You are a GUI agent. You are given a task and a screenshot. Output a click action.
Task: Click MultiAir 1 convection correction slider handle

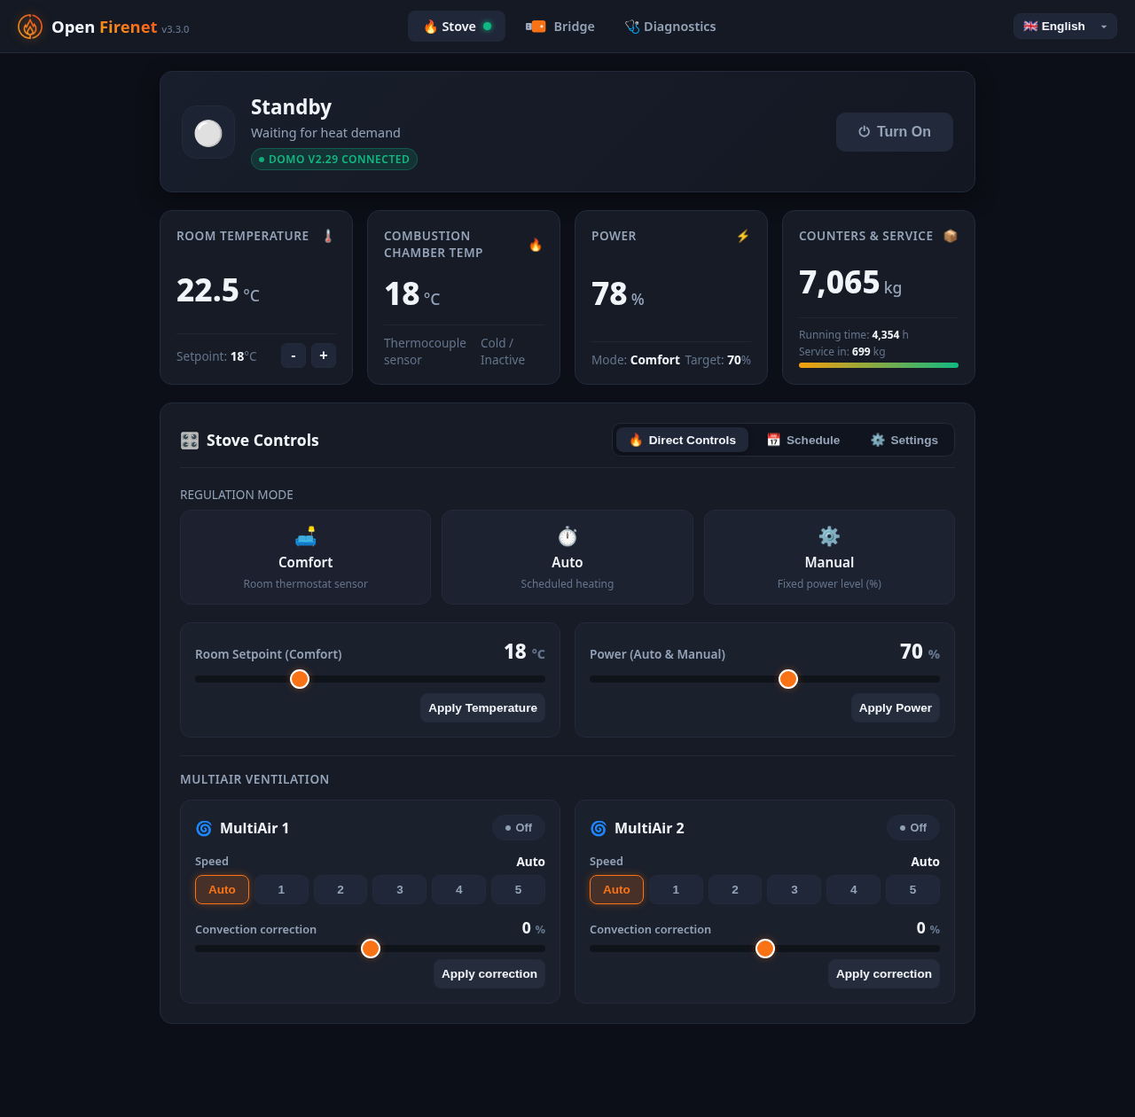371,949
